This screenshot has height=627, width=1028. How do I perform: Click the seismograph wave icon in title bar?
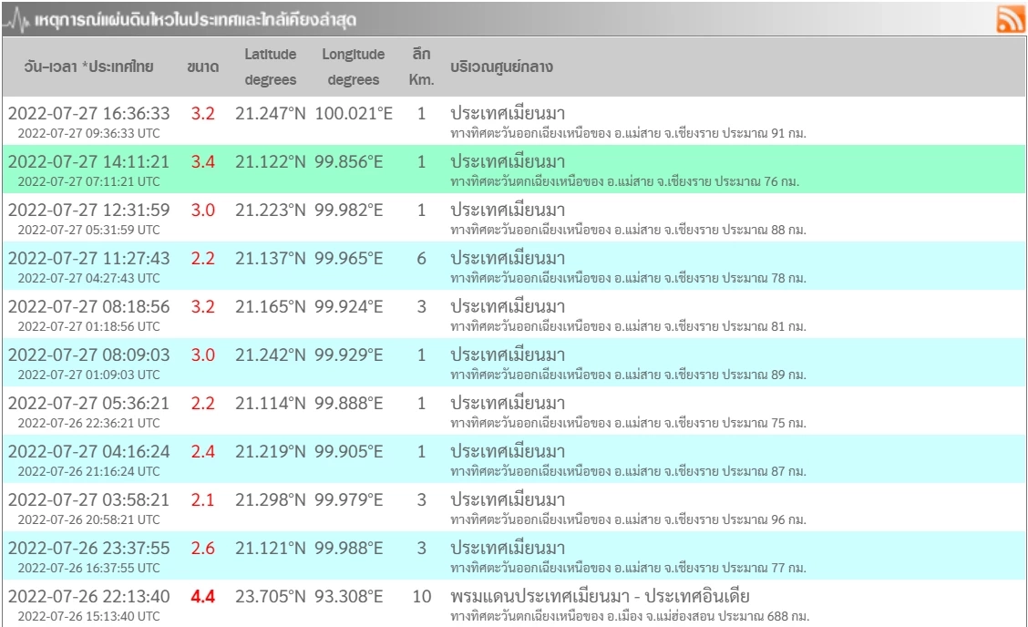click(16, 19)
